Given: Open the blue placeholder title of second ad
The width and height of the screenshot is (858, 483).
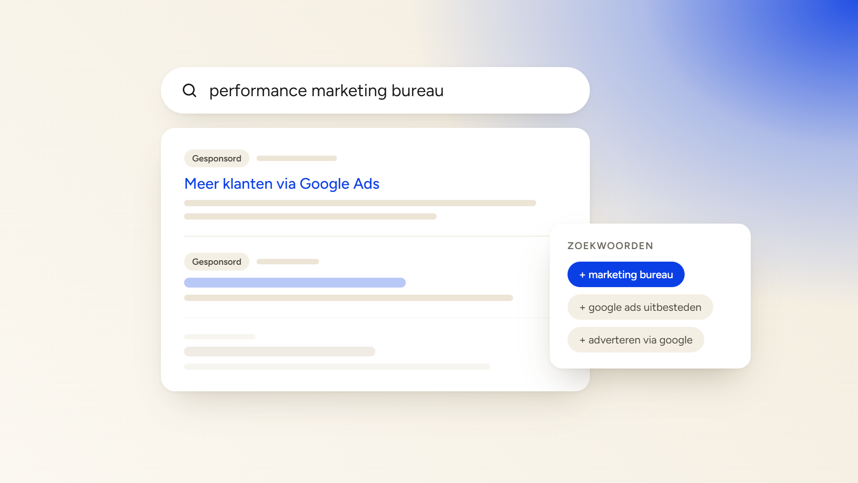Looking at the screenshot, I should (295, 283).
